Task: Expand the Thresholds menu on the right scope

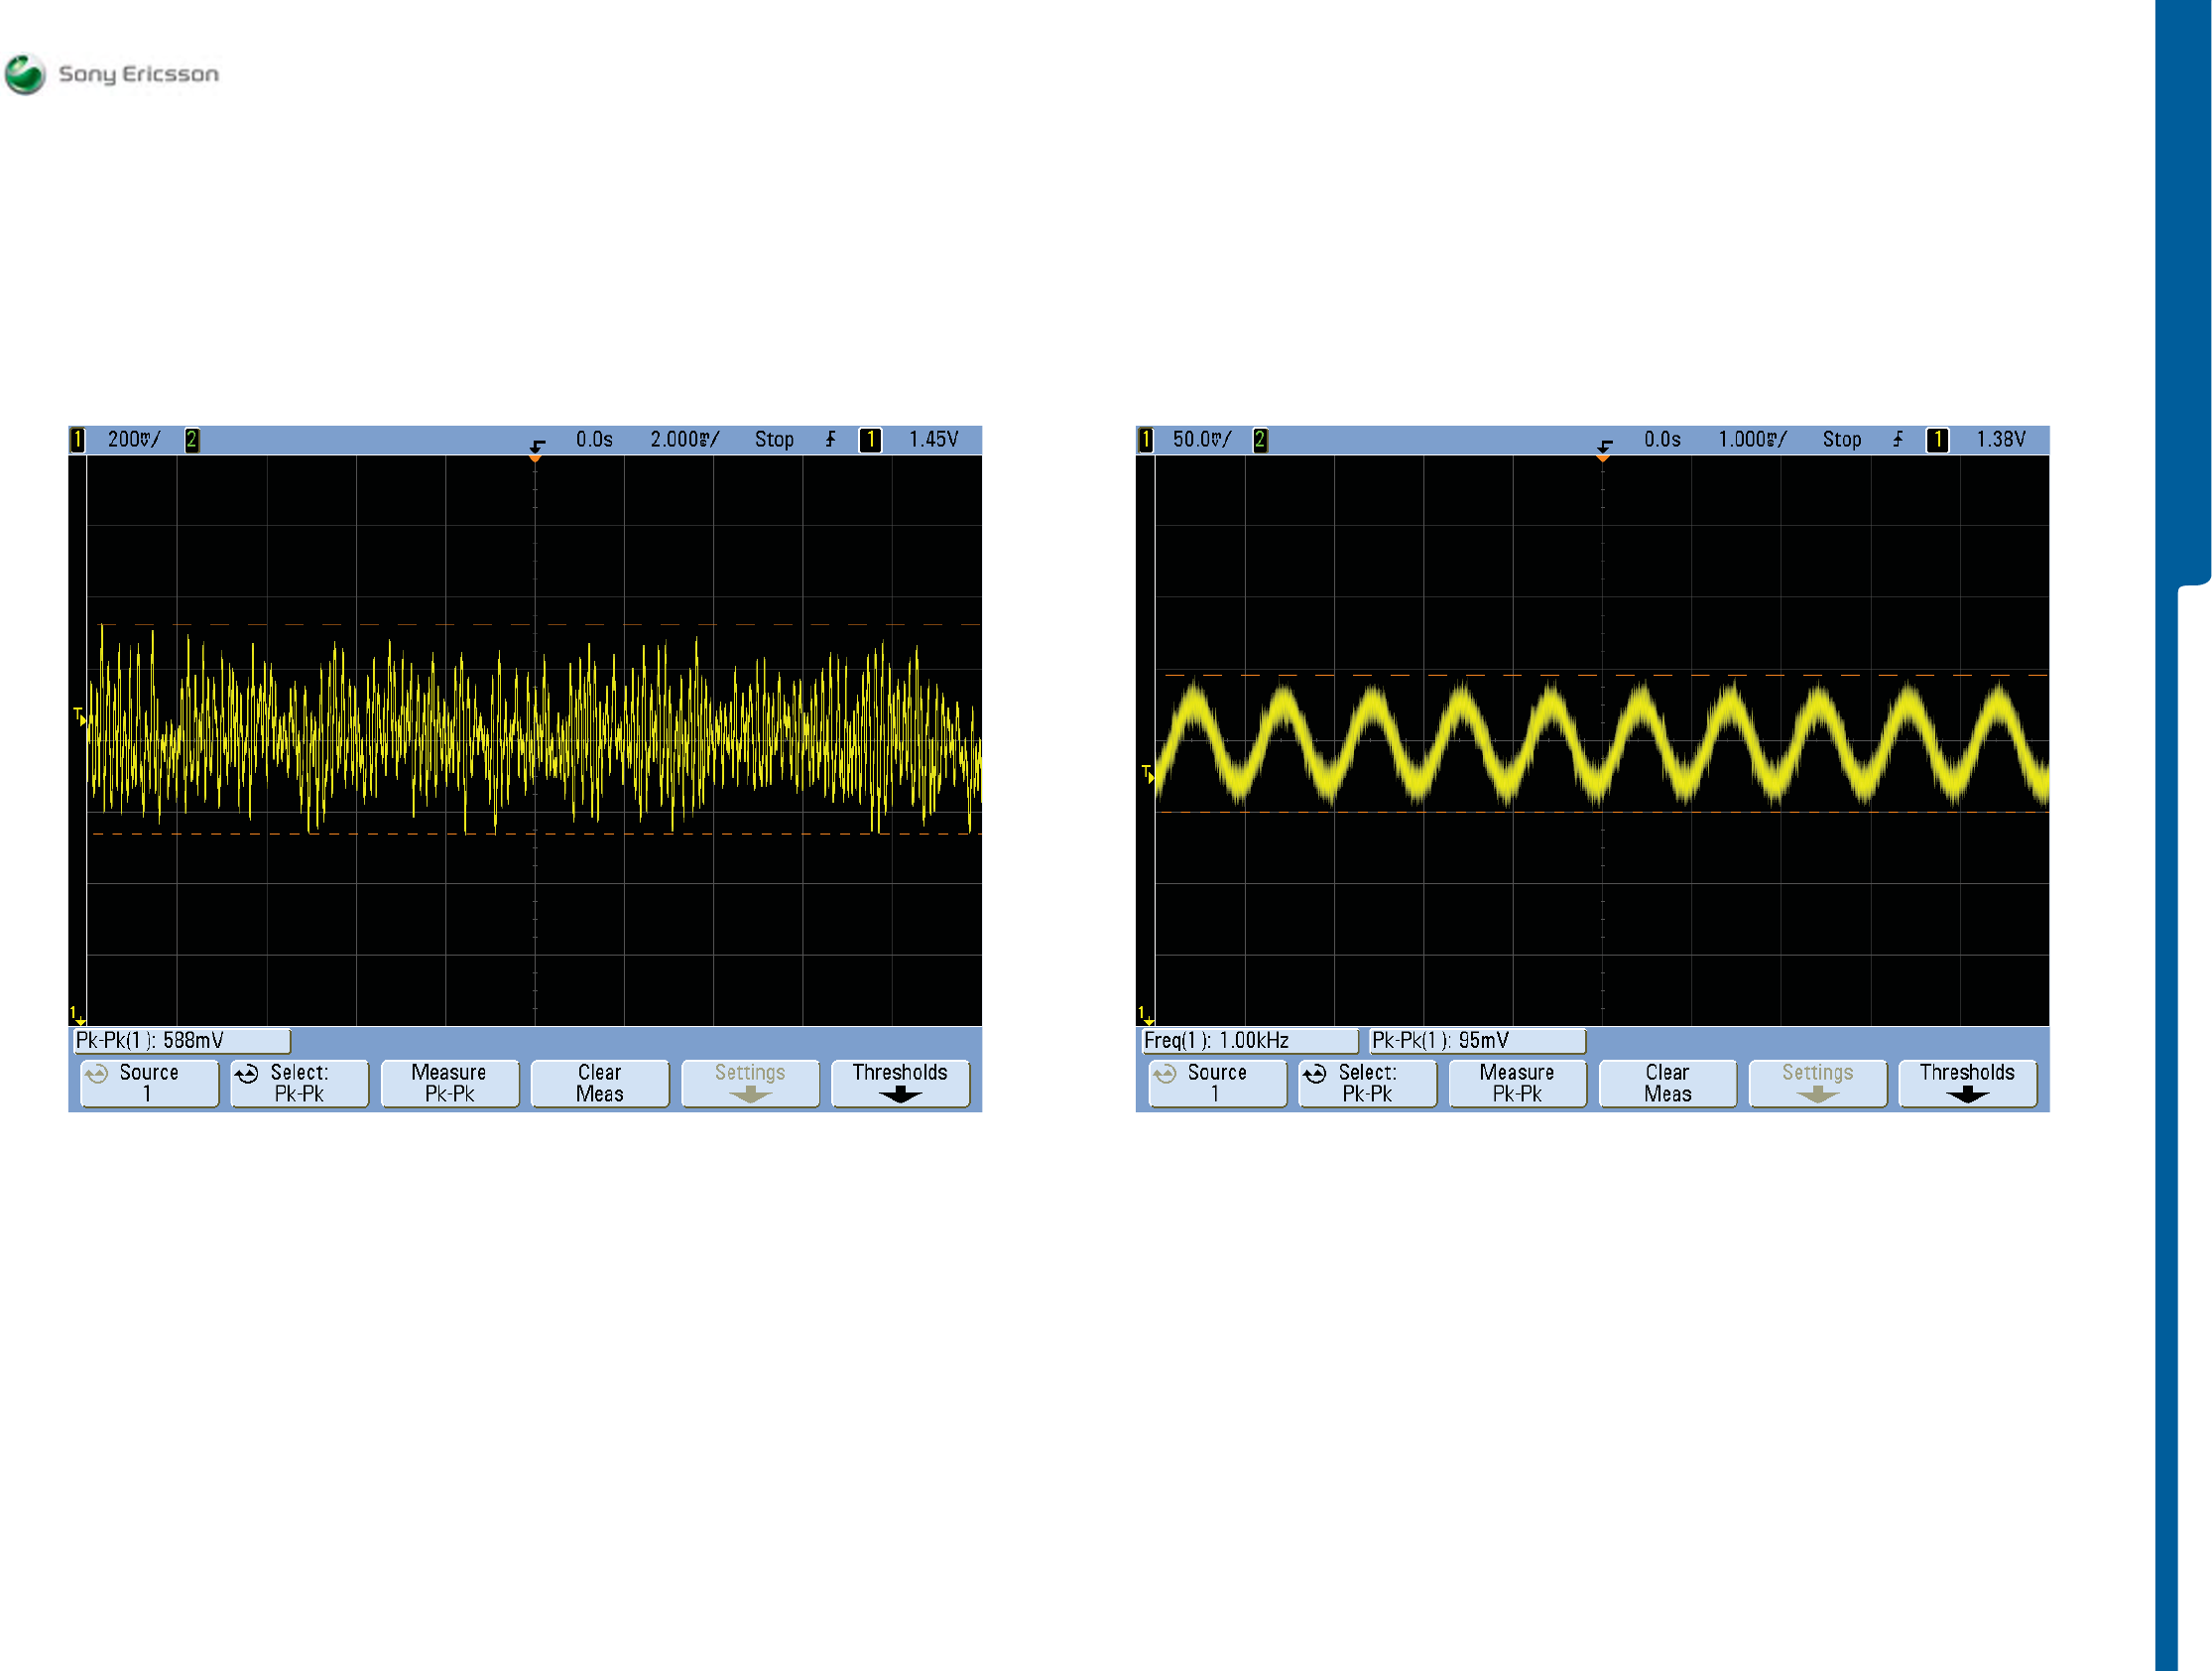Action: tap(1967, 1083)
